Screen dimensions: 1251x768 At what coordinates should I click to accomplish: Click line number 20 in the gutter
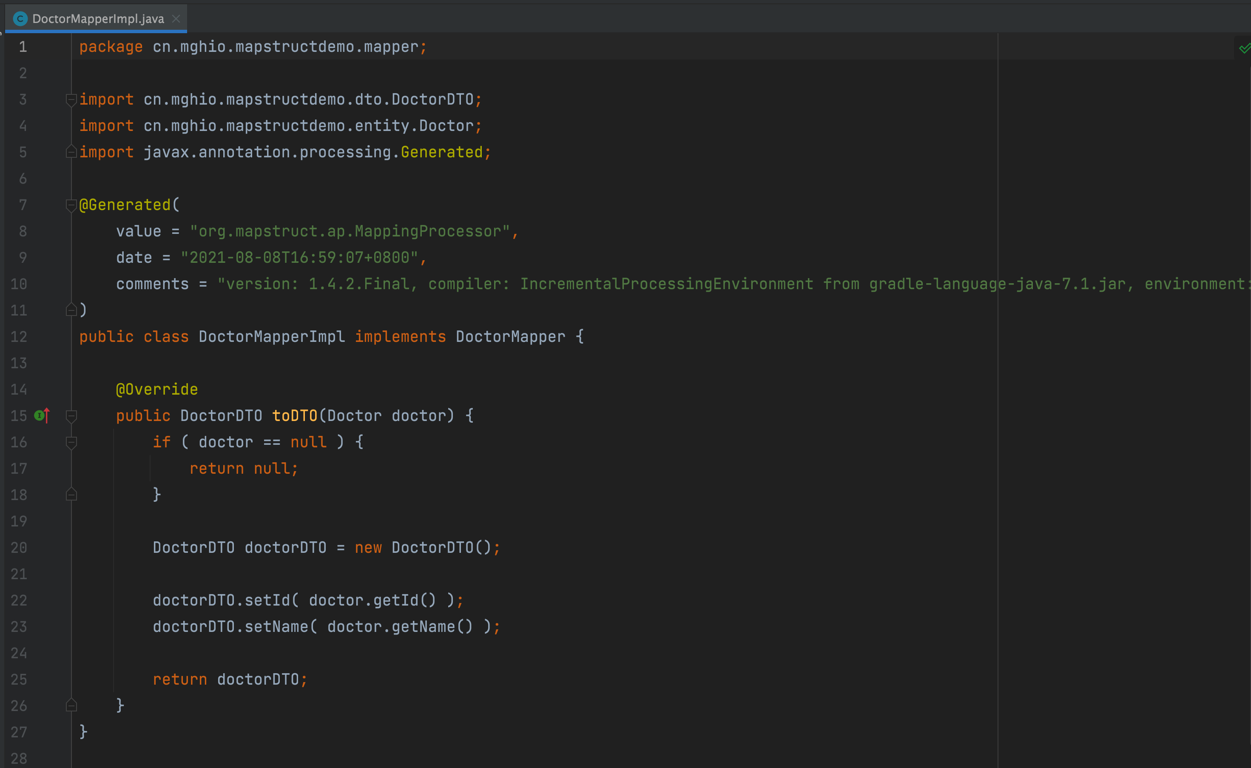(19, 548)
